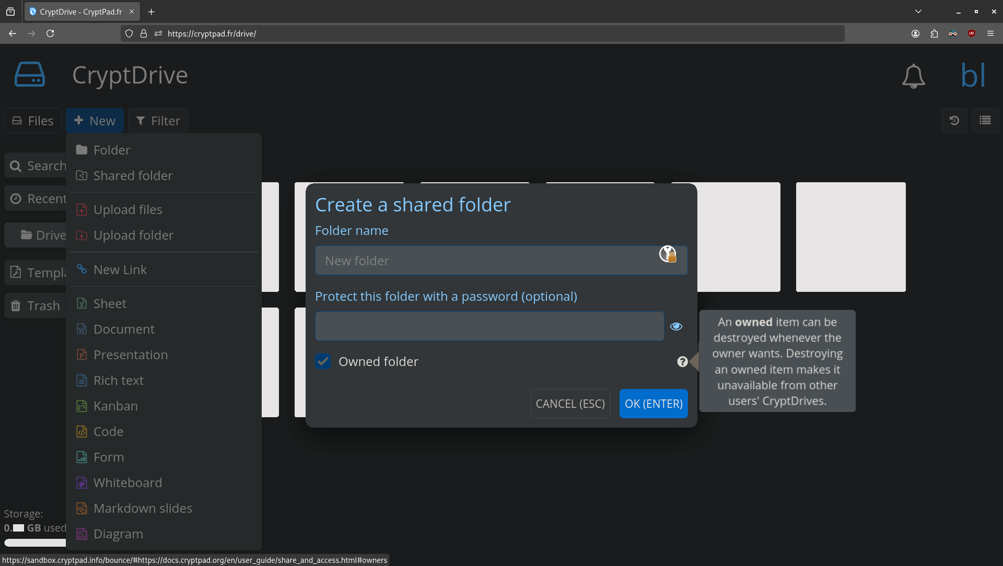Switch to list view mode icon
The image size is (1003, 566).
click(x=985, y=121)
